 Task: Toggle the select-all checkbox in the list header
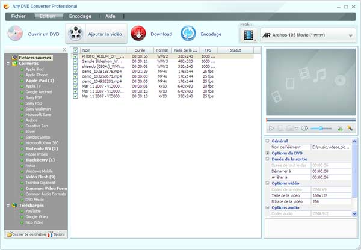point(75,50)
